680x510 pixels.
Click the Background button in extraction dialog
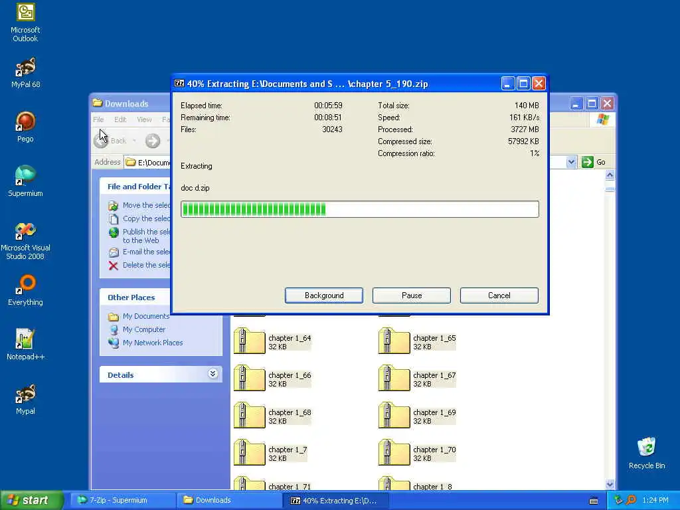(324, 296)
